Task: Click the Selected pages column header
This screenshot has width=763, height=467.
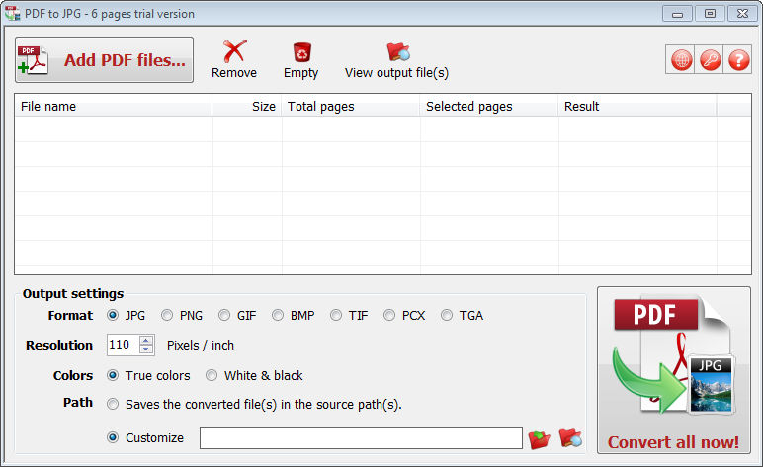Action: click(x=489, y=106)
